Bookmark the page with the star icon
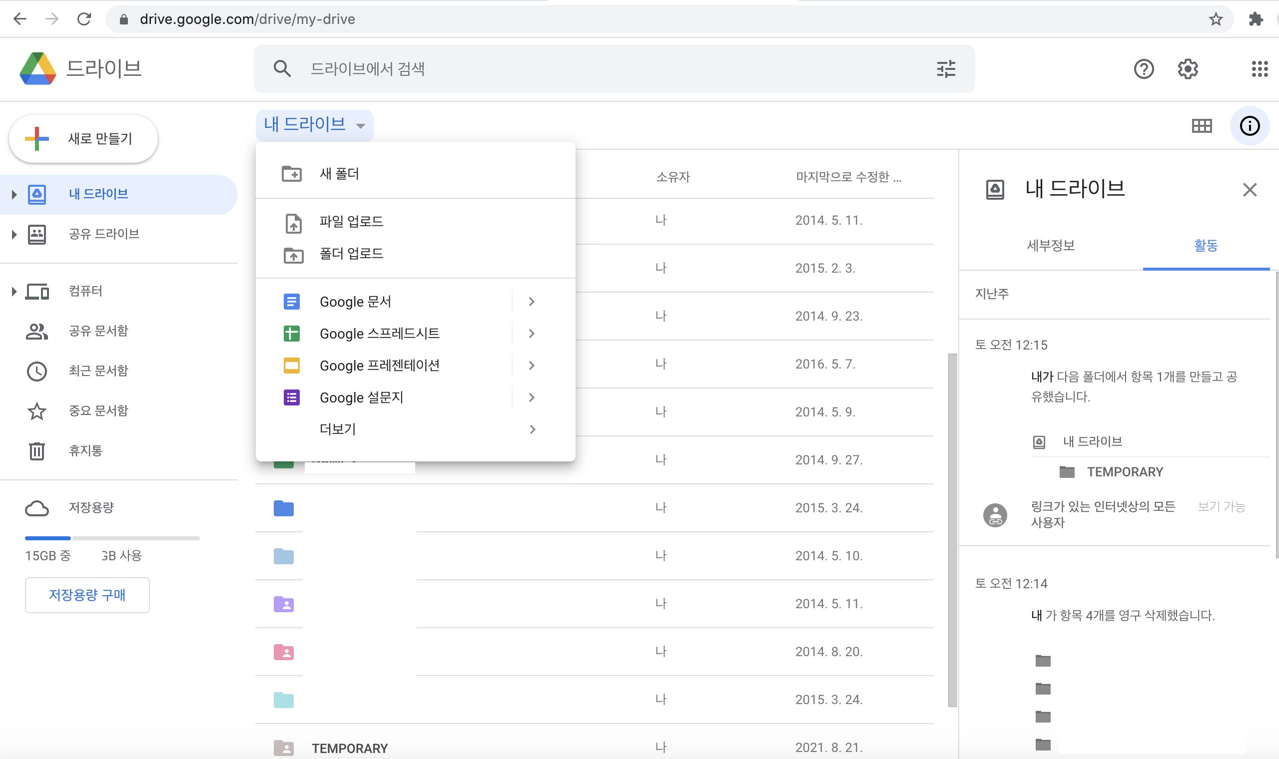Image resolution: width=1279 pixels, height=759 pixels. point(1216,19)
